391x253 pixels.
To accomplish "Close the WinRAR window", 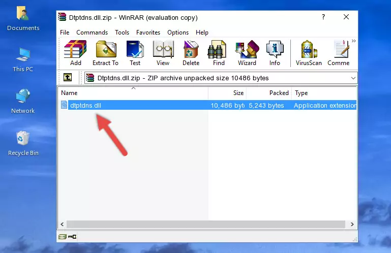I will pyautogui.click(x=346, y=17).
